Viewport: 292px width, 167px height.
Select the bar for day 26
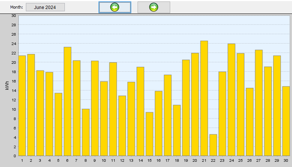(250, 122)
